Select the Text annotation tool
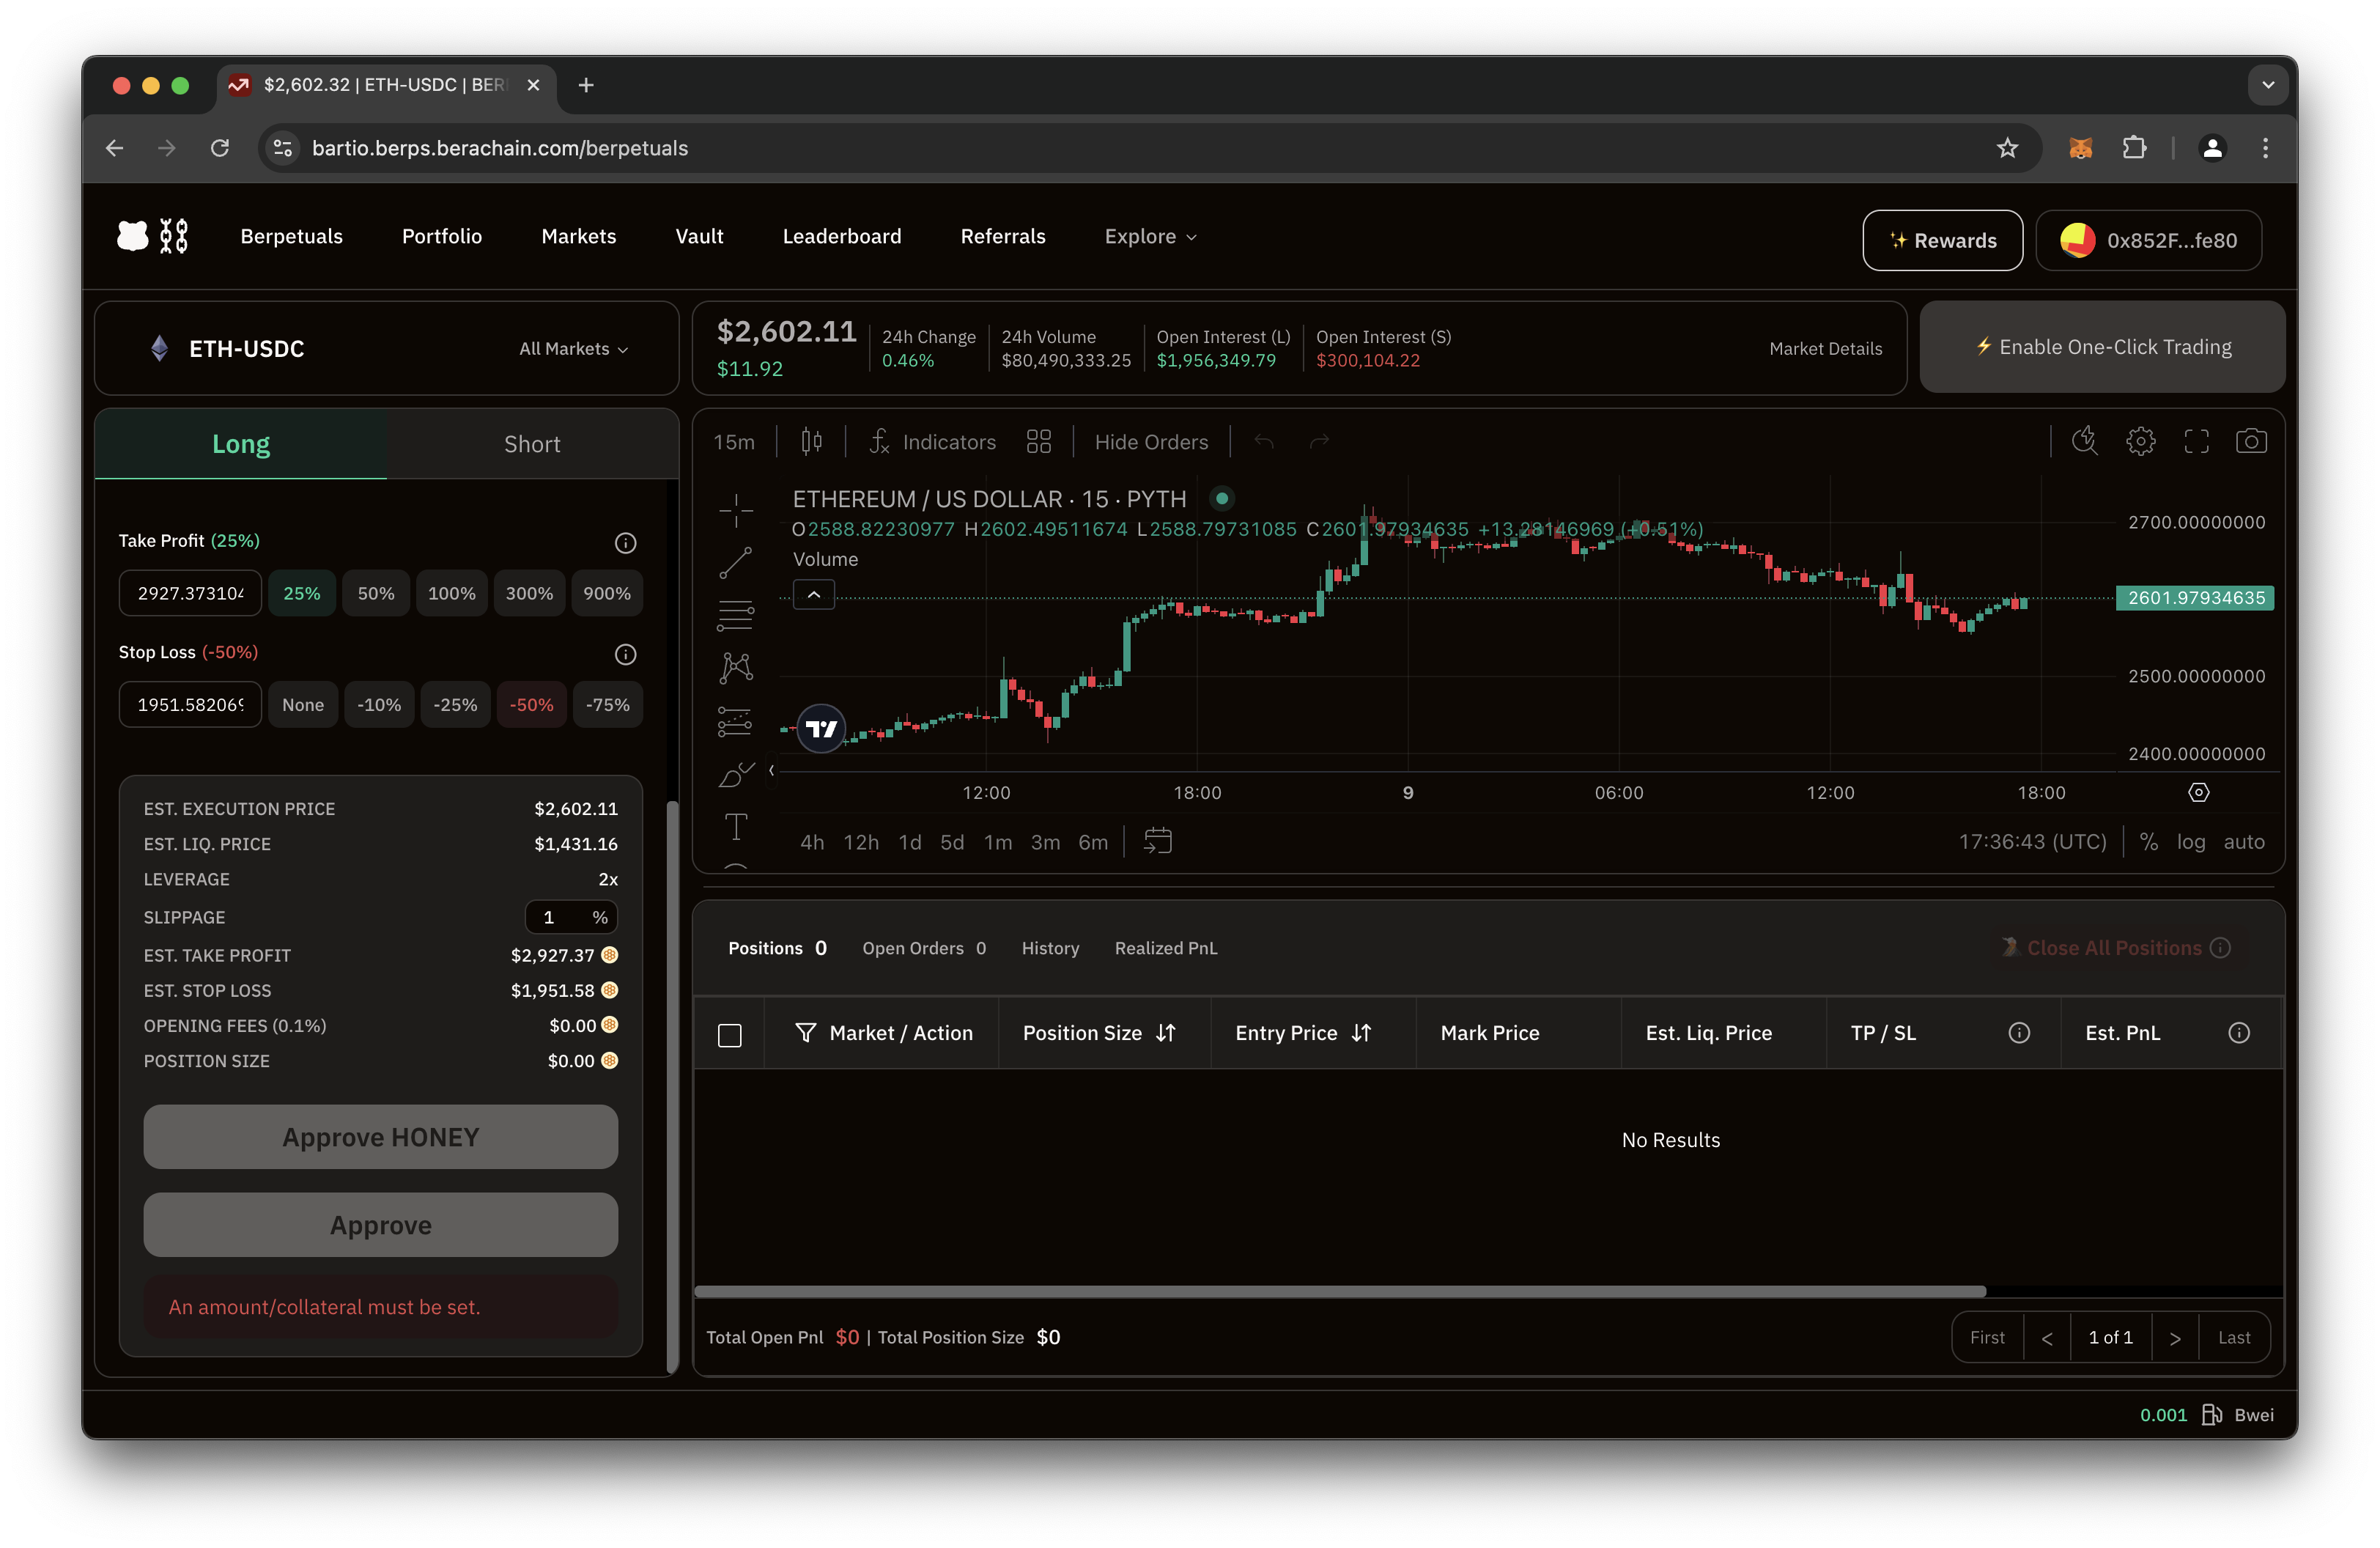The image size is (2380, 1548). click(x=736, y=827)
